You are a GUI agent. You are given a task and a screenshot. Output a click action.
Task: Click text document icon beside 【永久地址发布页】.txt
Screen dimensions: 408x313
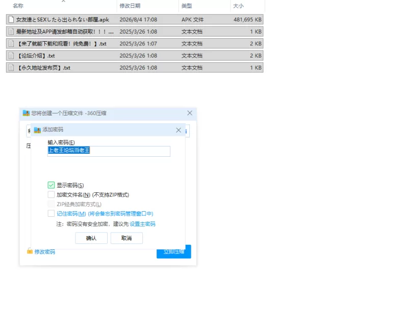(x=11, y=68)
